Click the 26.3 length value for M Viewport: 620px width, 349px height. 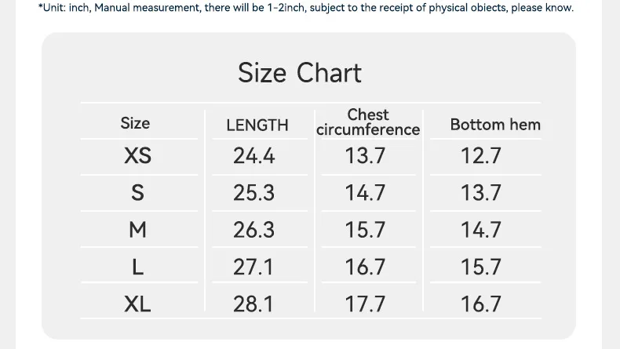click(x=254, y=230)
